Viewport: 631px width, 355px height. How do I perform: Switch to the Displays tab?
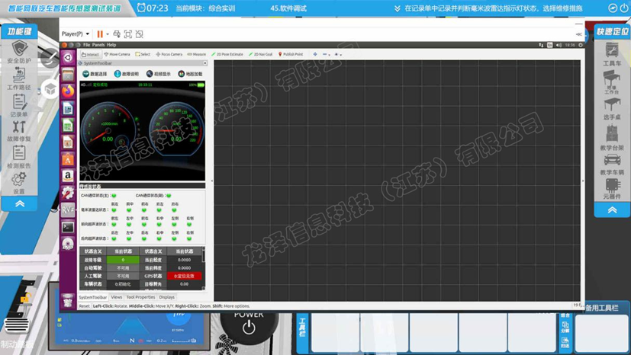pyautogui.click(x=166, y=297)
